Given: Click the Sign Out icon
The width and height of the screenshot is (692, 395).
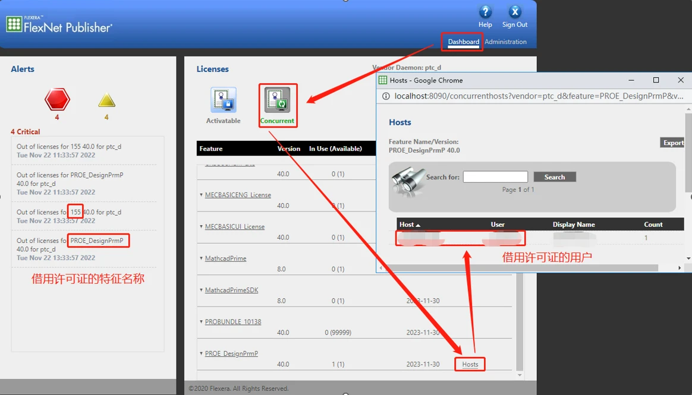Looking at the screenshot, I should click(515, 12).
